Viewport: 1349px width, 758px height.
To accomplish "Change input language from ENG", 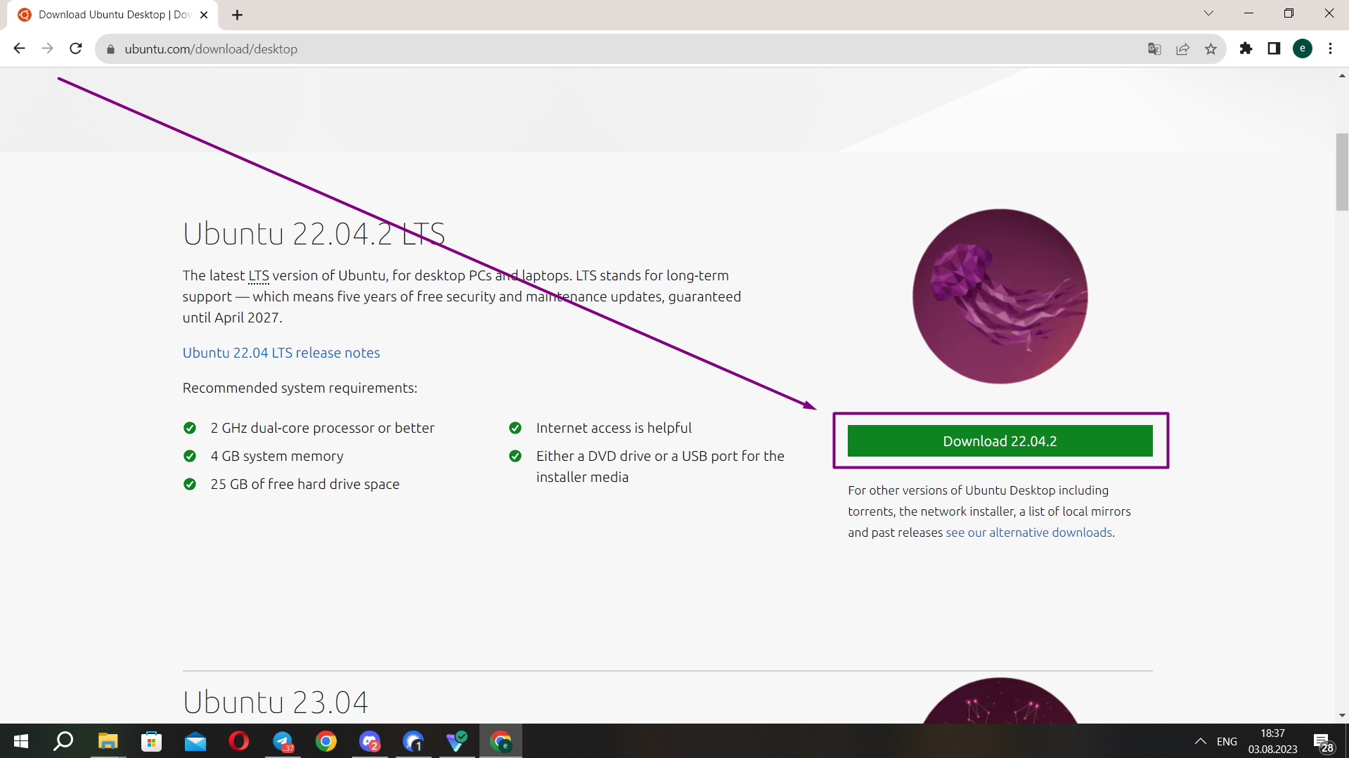I will [1227, 741].
